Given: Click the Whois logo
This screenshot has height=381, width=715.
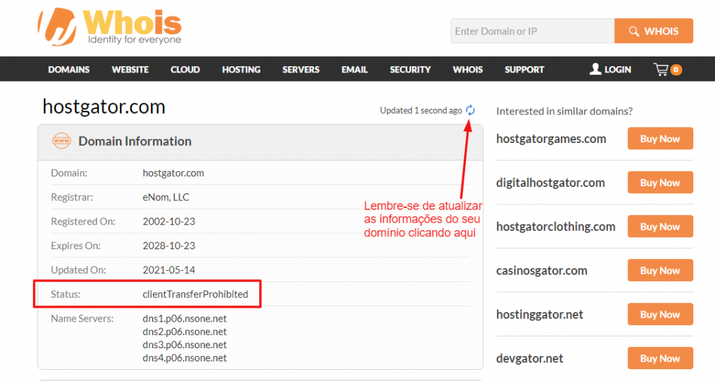Looking at the screenshot, I should pyautogui.click(x=110, y=27).
